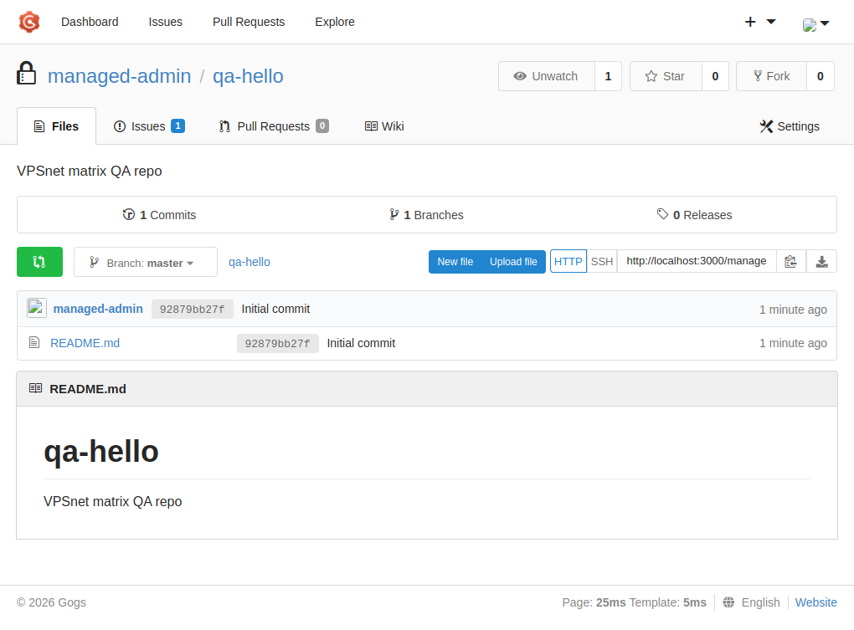Viewport: 854px width, 630px height.
Task: Click the Settings wrench icon
Action: click(766, 126)
